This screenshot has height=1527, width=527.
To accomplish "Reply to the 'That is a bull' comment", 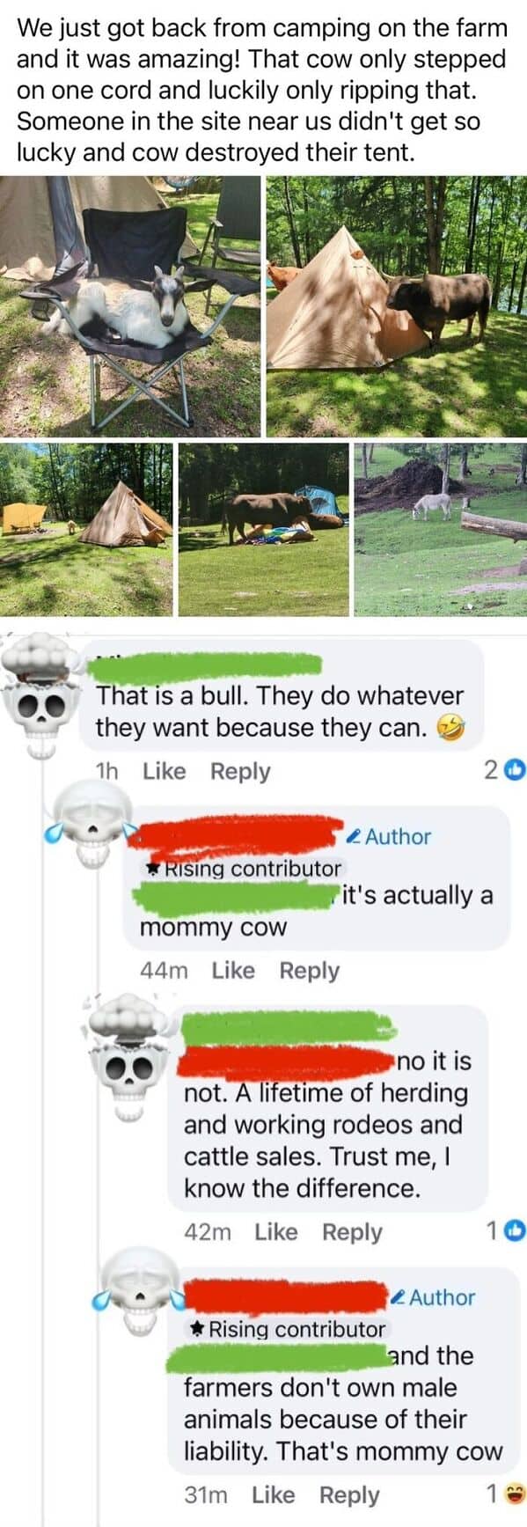I will point(240,771).
